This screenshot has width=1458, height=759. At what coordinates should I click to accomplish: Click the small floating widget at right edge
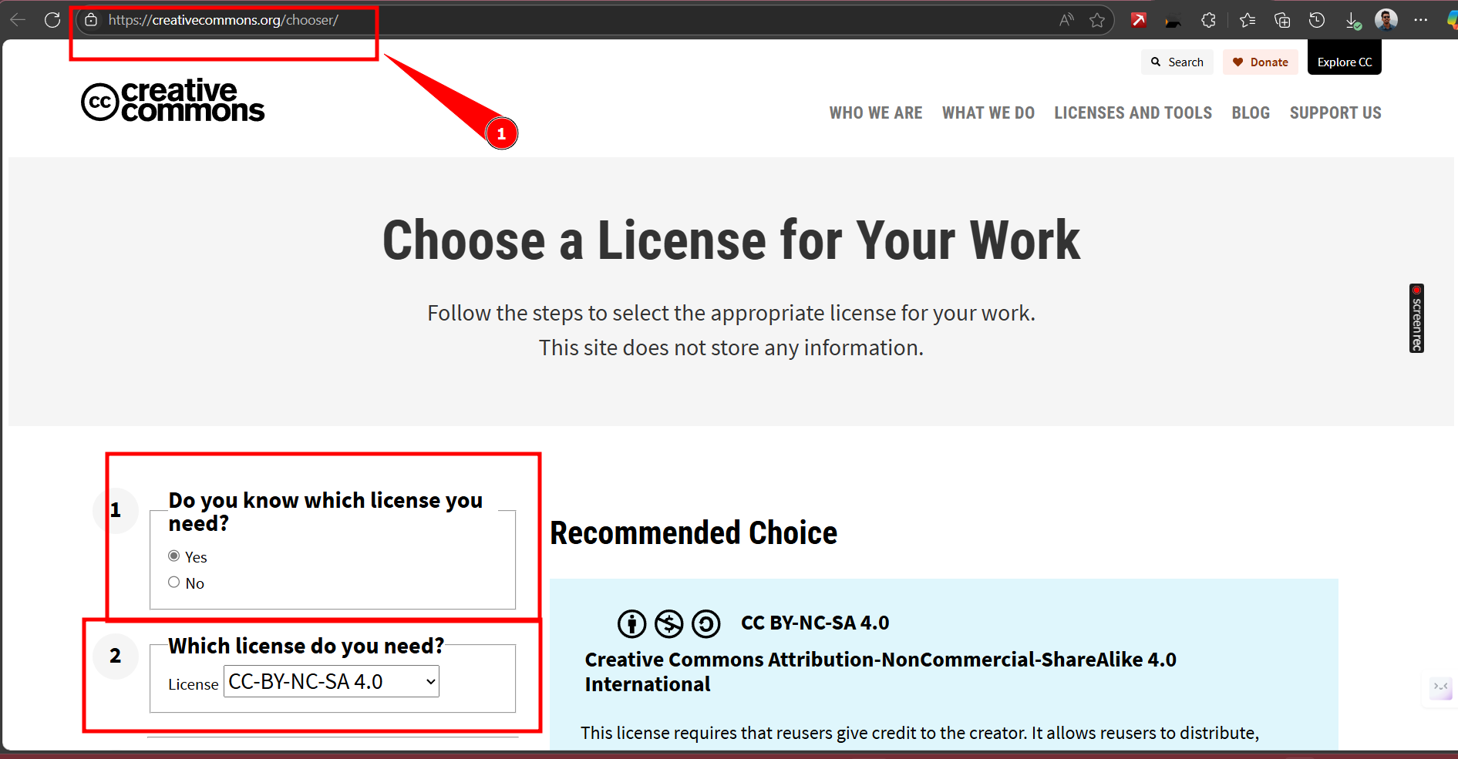(x=1440, y=688)
